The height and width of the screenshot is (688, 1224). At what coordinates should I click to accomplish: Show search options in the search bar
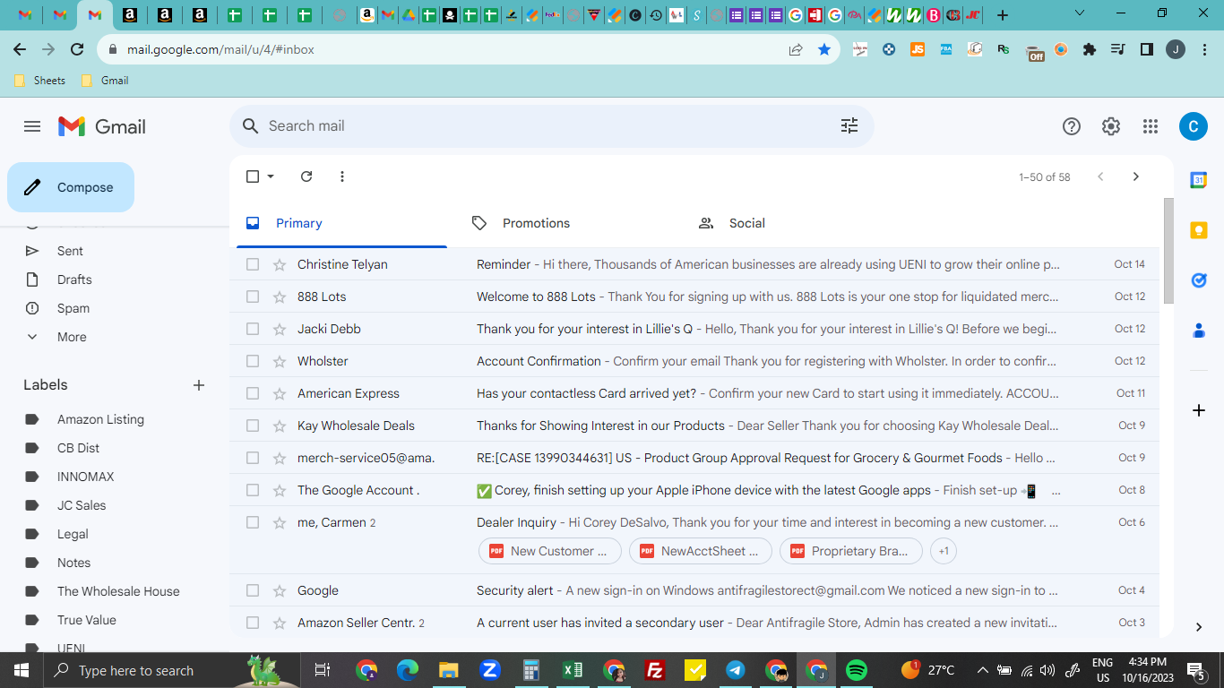coord(849,126)
